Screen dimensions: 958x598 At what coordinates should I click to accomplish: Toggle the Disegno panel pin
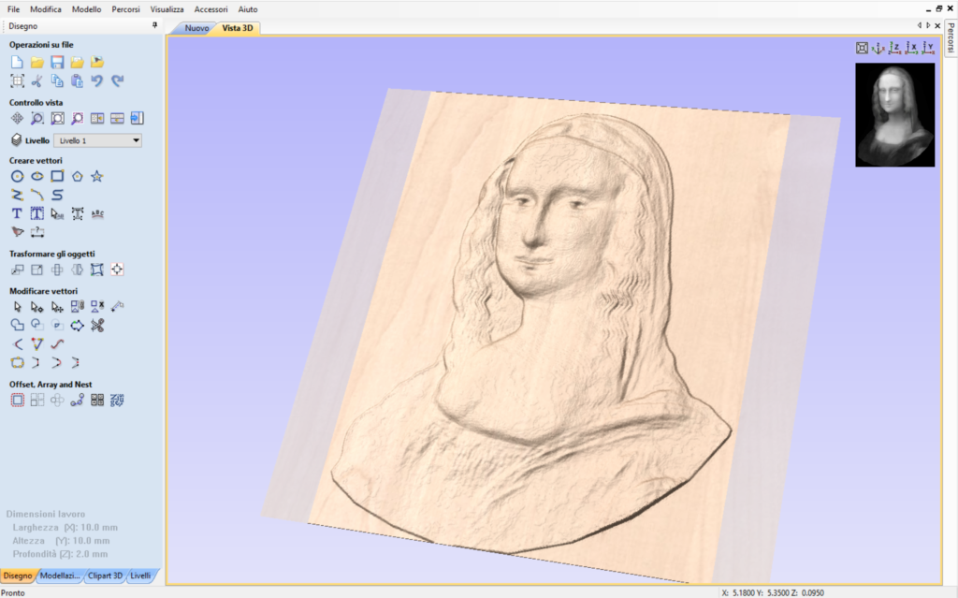coord(154,26)
